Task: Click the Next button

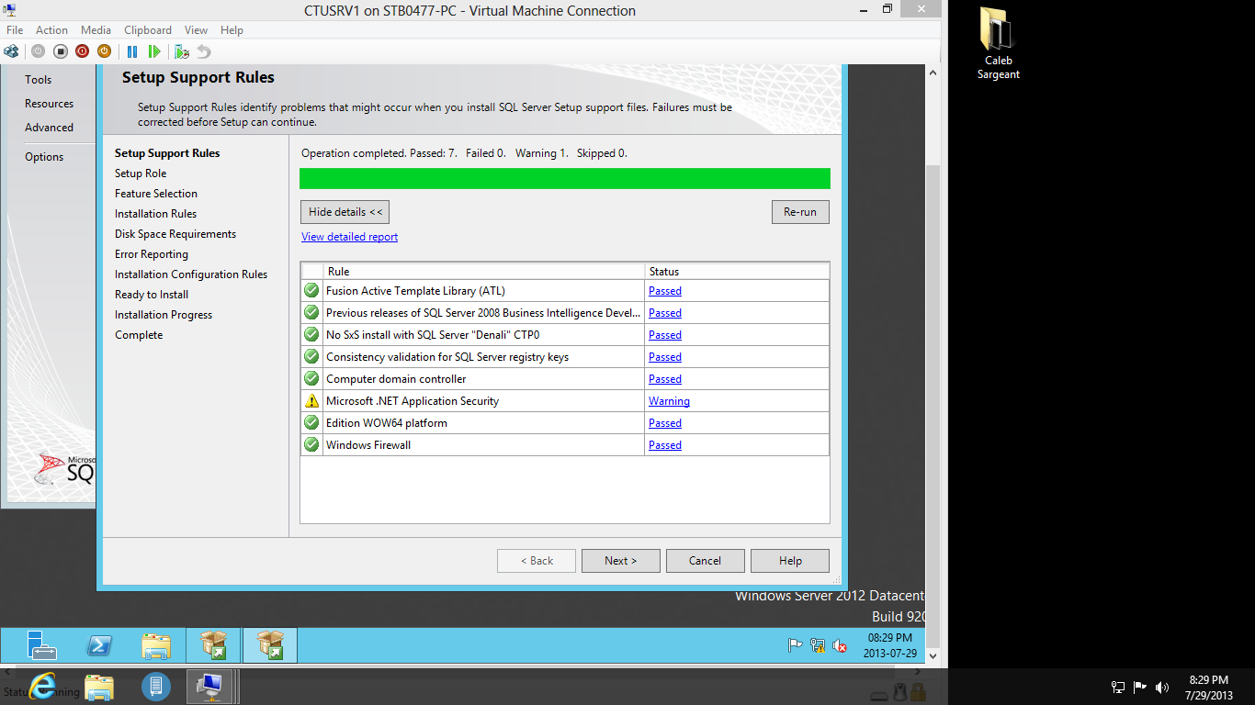Action: [x=620, y=561]
